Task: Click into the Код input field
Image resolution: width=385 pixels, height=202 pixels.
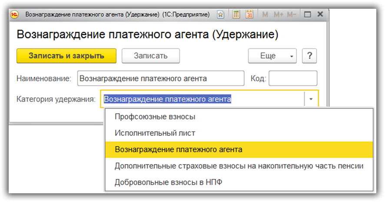Action: [x=293, y=79]
